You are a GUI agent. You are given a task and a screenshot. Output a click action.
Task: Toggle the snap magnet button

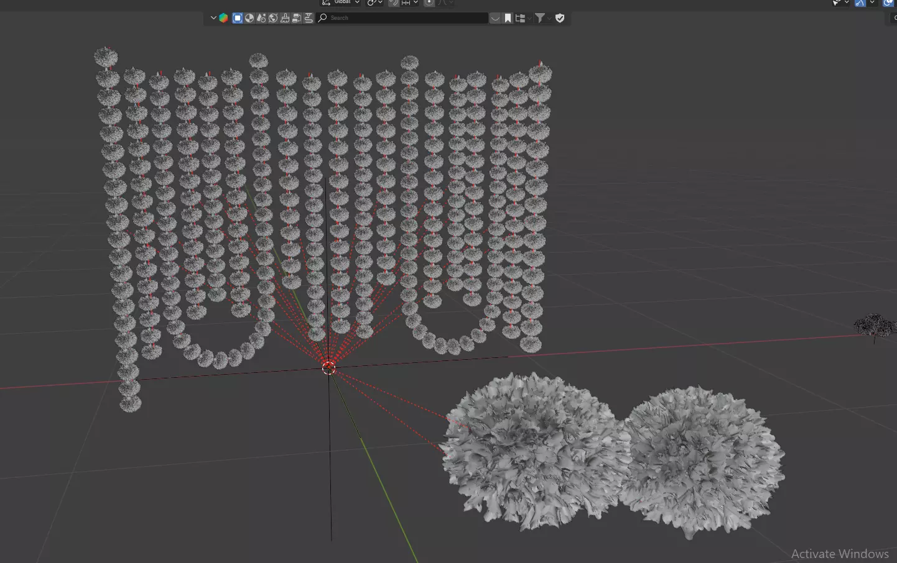394,2
